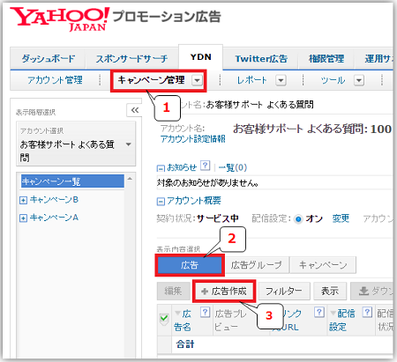The width and height of the screenshot is (397, 362).
Task: Open the キャンペーン管理 dropdown arrow
Action: click(197, 80)
